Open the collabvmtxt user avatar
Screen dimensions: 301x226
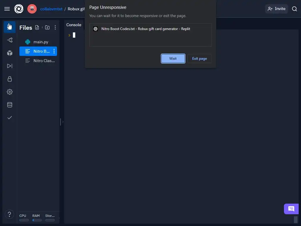[x=32, y=9]
